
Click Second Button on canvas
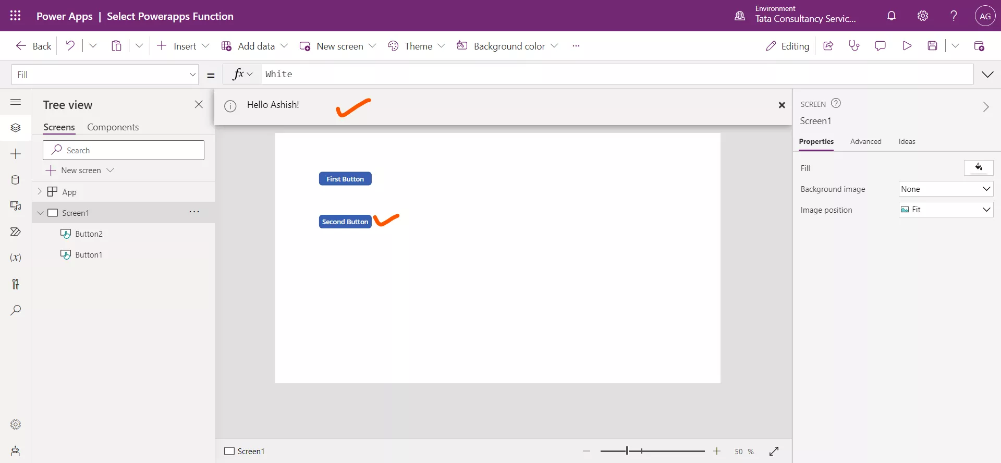(345, 222)
